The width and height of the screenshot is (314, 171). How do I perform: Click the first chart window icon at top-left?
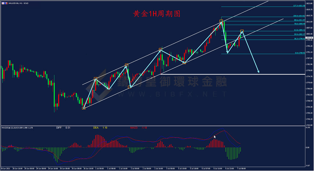tap(3, 3)
